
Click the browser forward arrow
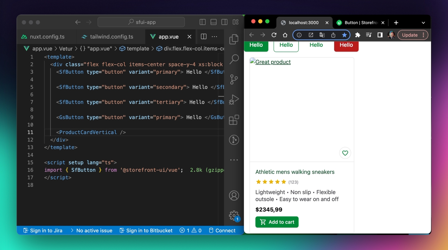click(x=262, y=35)
